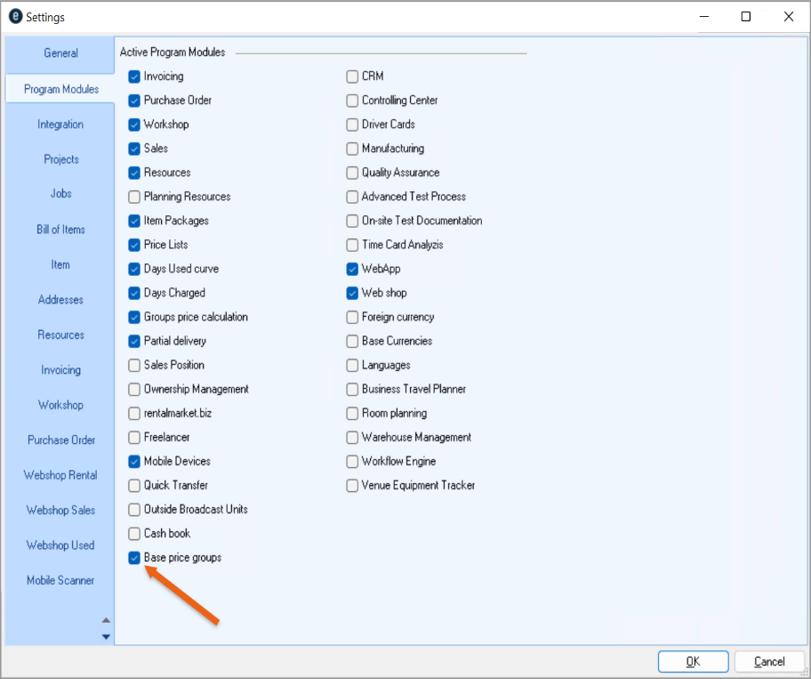Open the Webshop Rental tab
Screen dimensions: 811x679
(60, 475)
